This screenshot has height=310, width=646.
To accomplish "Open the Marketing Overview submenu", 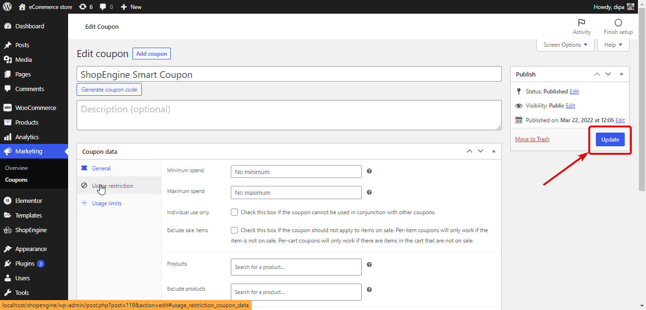I will 17,168.
